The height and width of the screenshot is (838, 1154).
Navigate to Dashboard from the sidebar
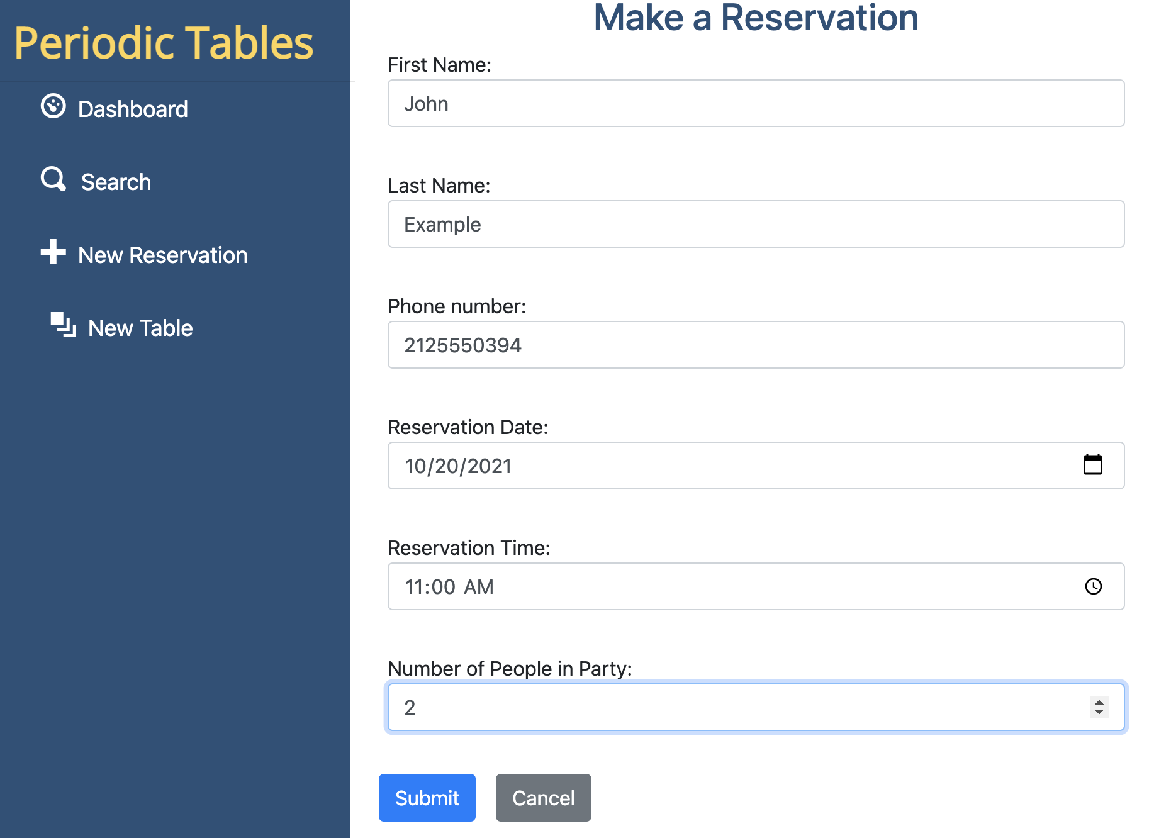pyautogui.click(x=132, y=108)
